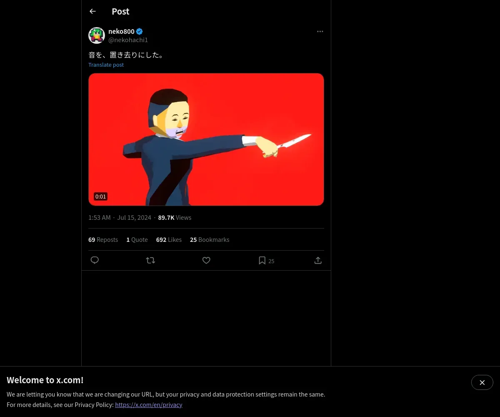
Task: Bookmark the post with the bookmark icon
Action: tap(262, 260)
